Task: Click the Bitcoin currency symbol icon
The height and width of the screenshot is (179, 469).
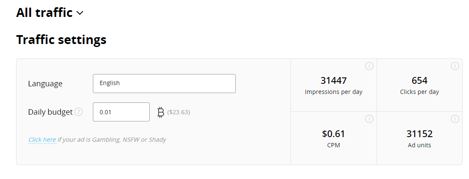Action: 161,112
